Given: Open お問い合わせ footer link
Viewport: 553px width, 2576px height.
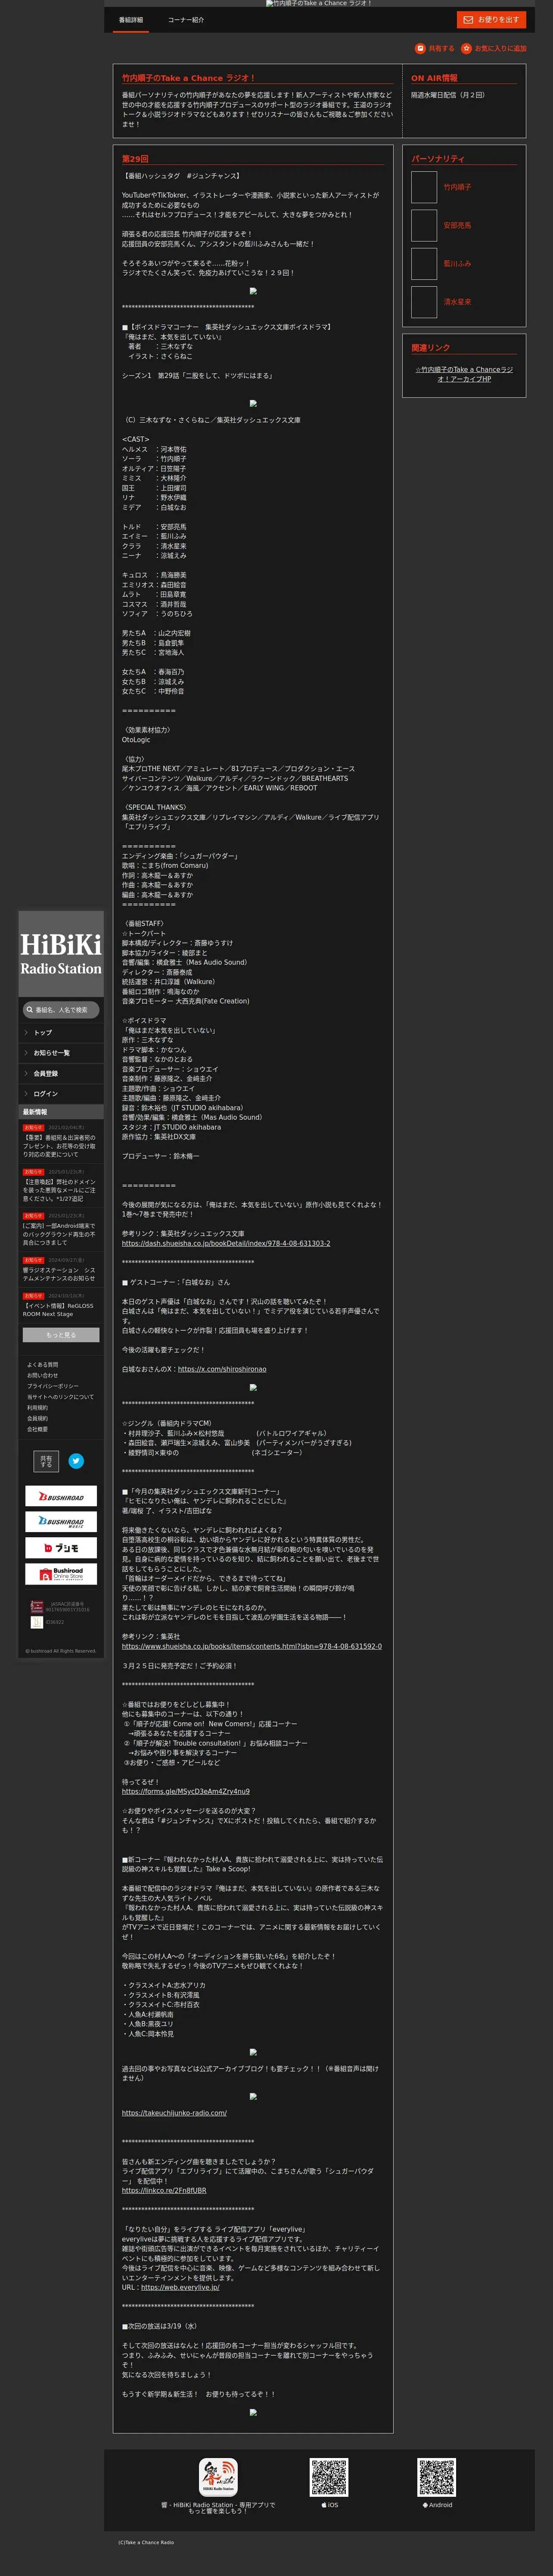Looking at the screenshot, I should (x=42, y=1375).
